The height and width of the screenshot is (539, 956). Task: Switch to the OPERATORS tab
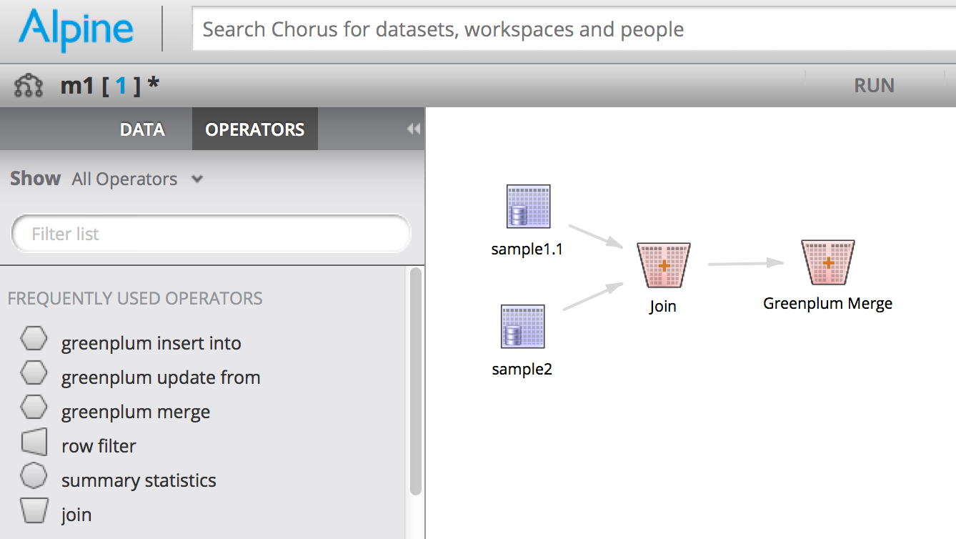[255, 129]
